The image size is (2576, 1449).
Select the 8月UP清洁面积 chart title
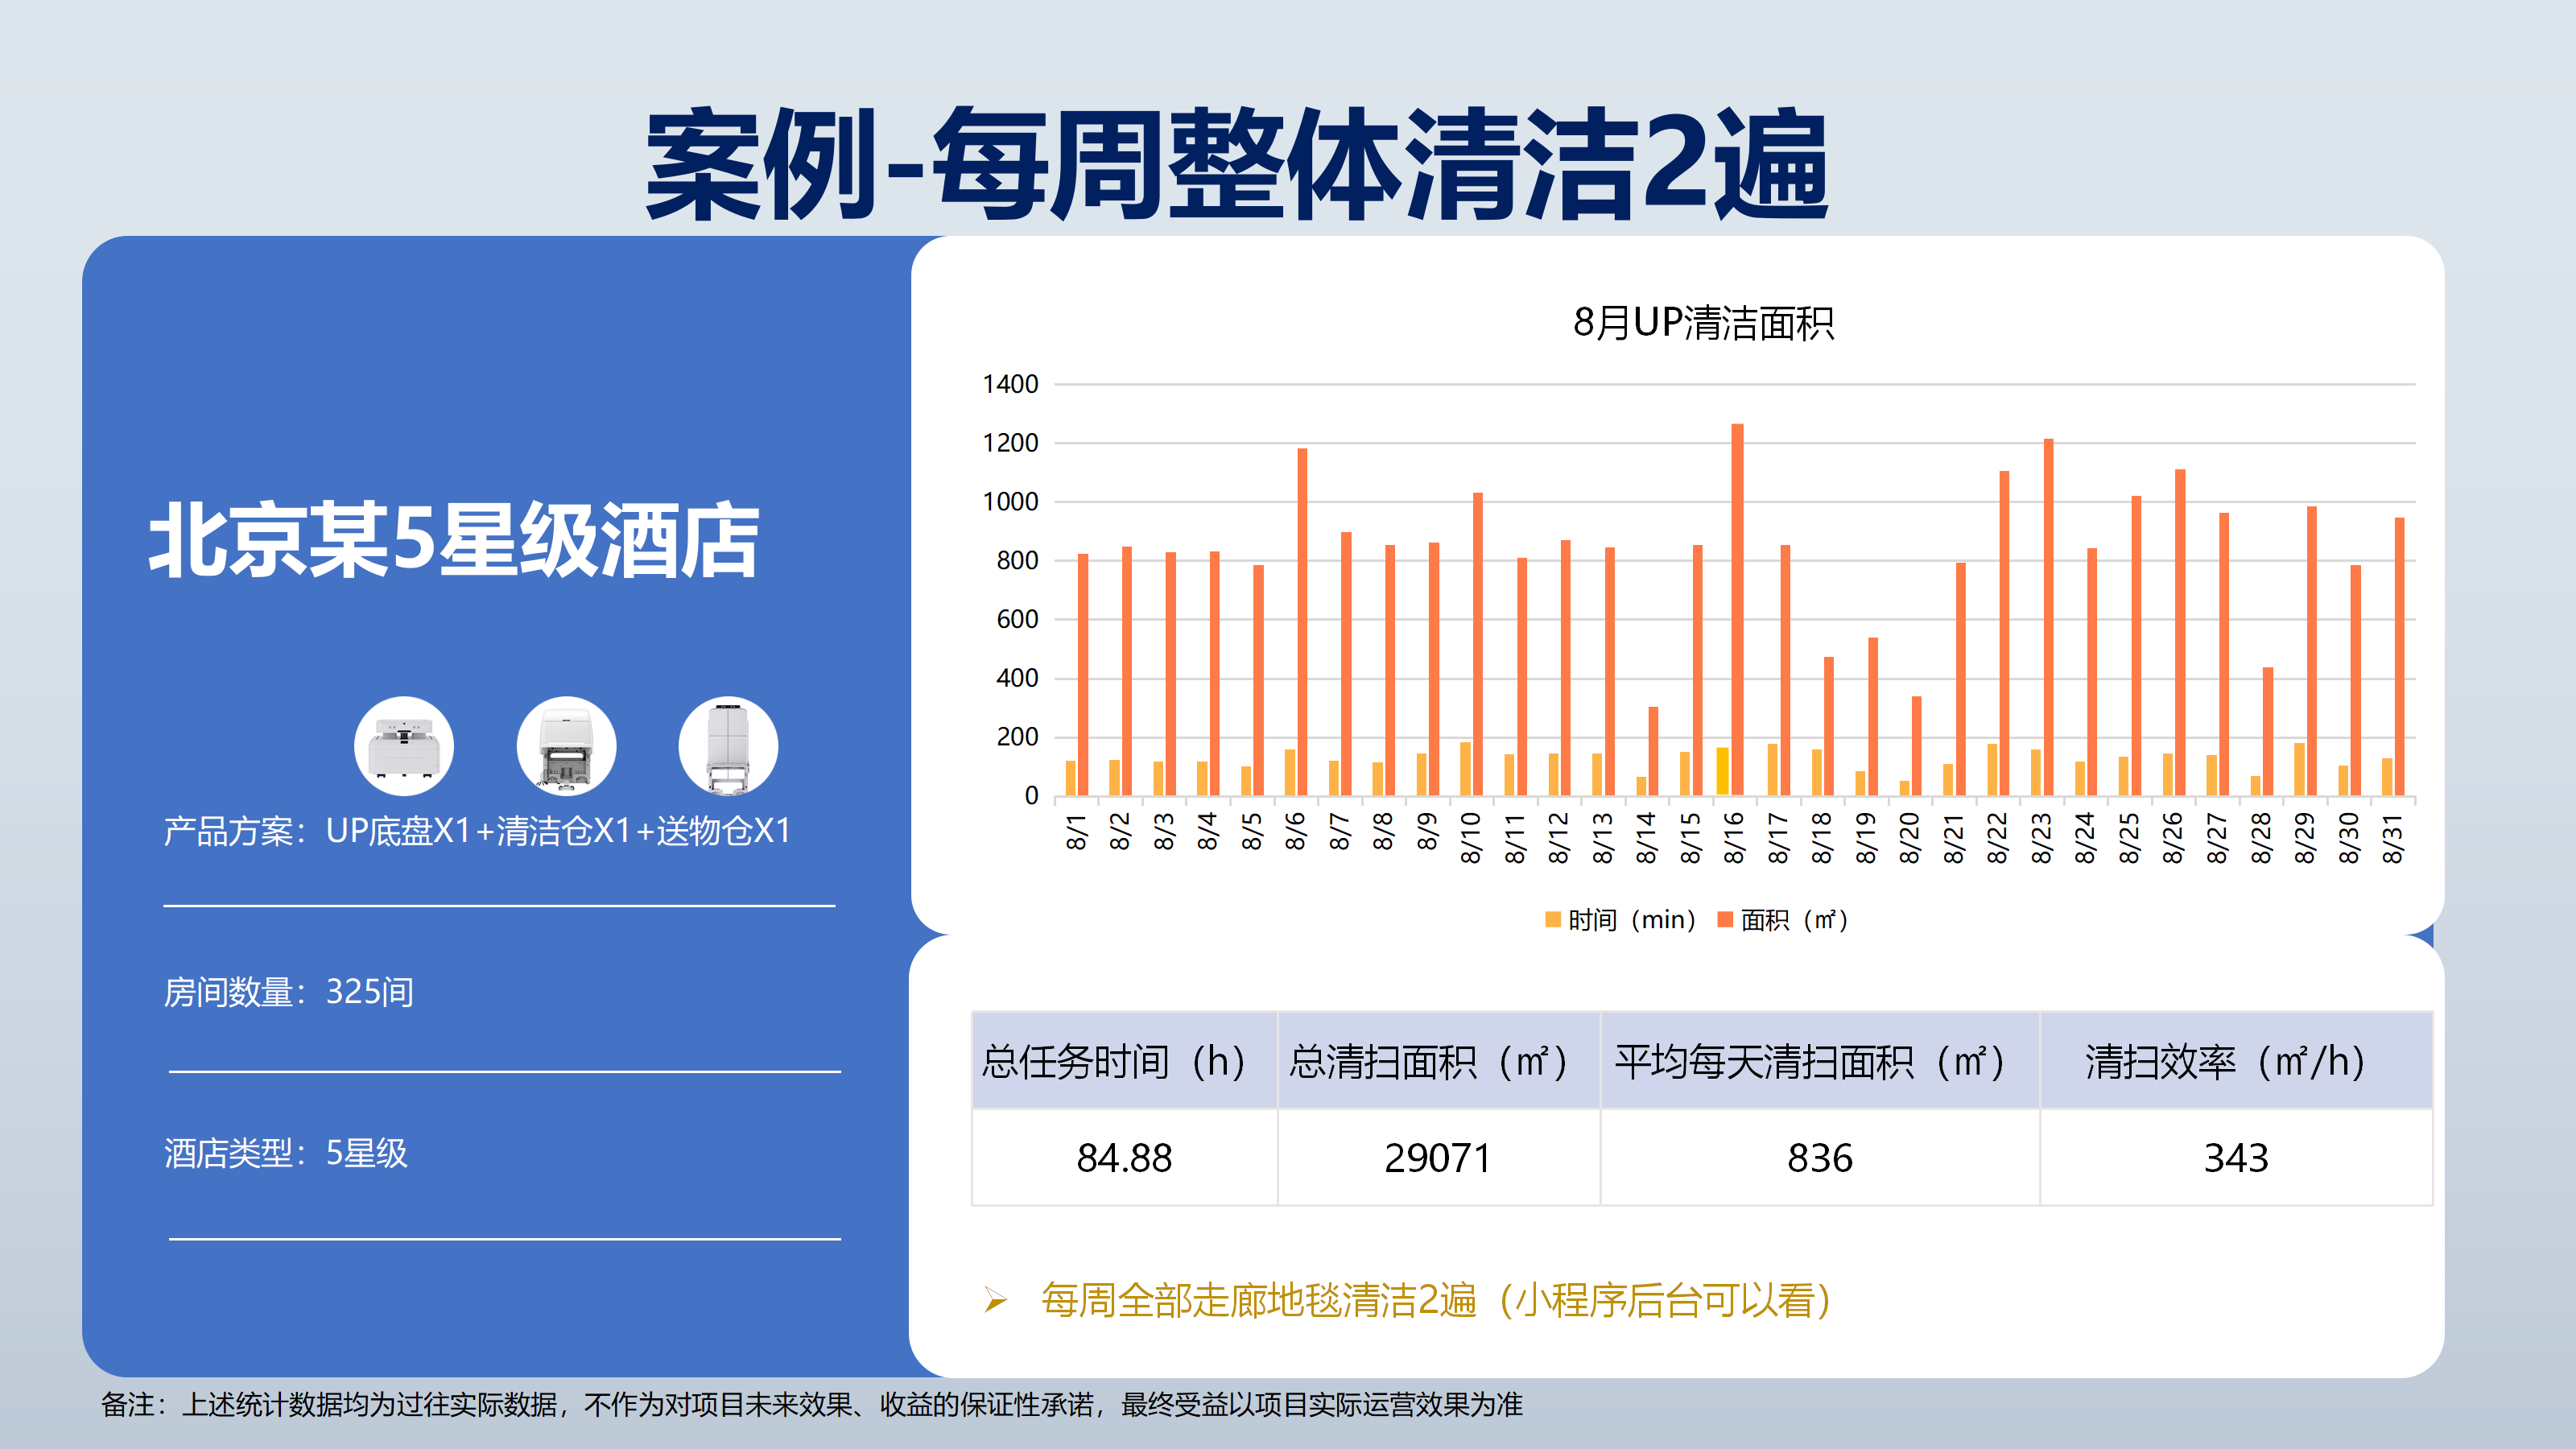pyautogui.click(x=1703, y=323)
